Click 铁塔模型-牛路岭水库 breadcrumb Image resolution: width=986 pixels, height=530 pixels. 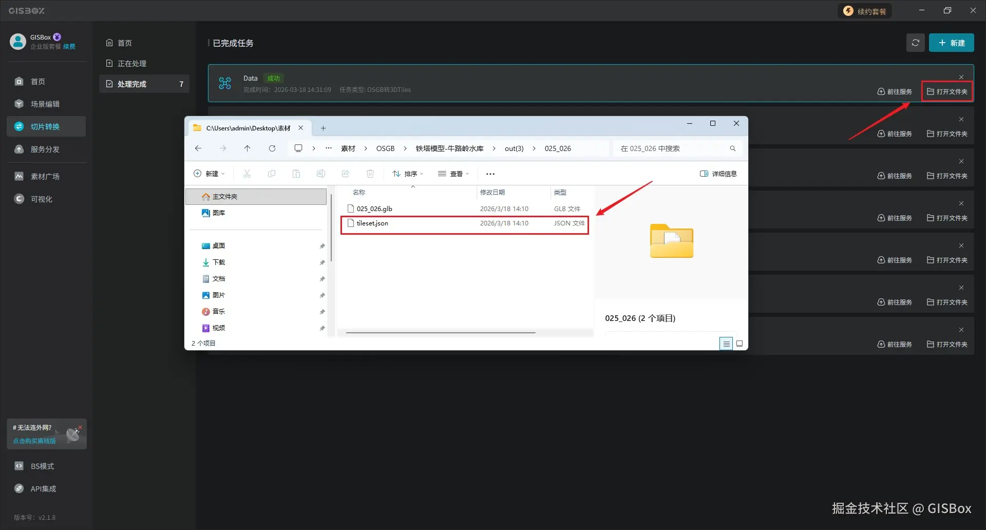click(x=449, y=148)
